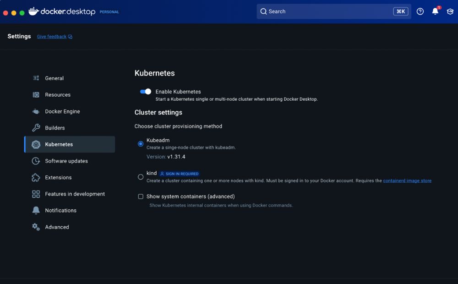This screenshot has height=284, width=458.
Task: Open Builders settings section
Action: coord(70,128)
